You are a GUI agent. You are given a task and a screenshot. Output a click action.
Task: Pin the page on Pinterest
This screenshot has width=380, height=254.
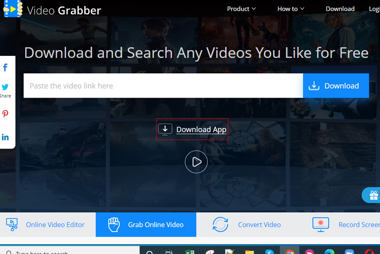pos(5,113)
